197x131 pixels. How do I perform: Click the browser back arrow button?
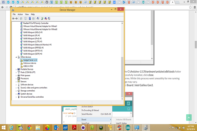click(3, 7)
